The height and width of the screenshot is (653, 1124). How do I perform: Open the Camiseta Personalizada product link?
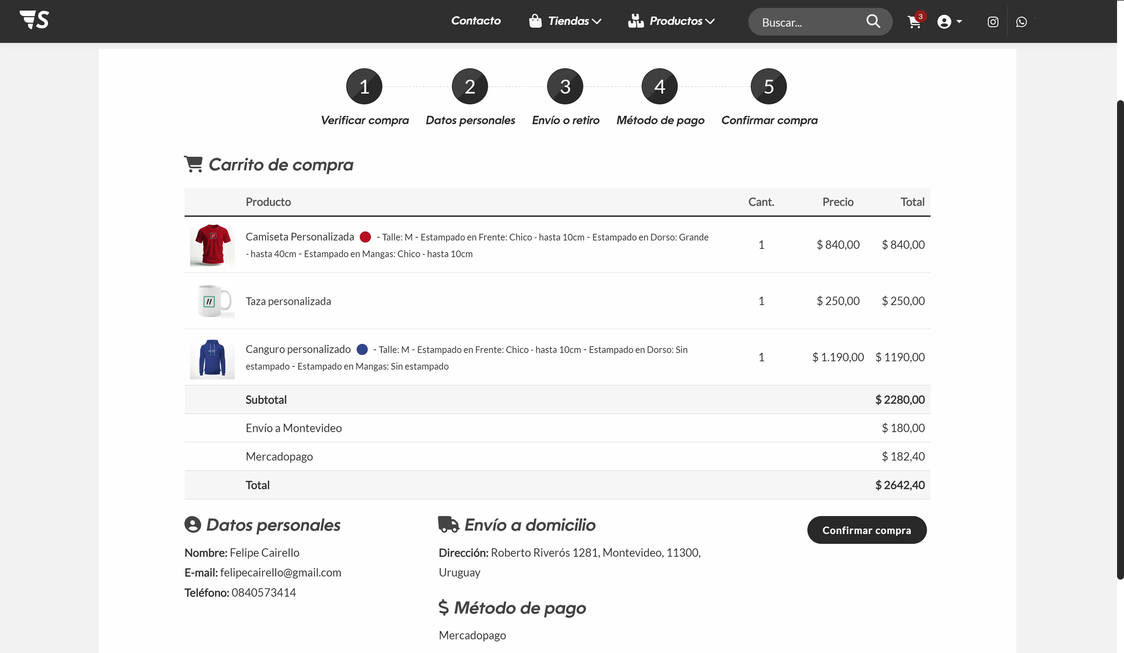[300, 237]
